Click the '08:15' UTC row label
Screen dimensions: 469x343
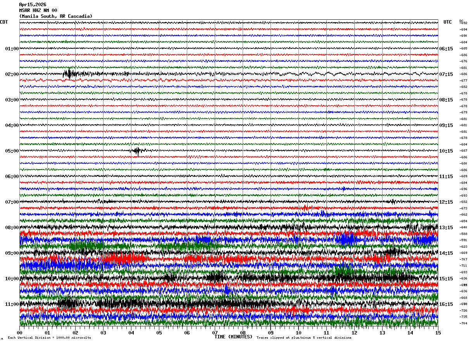tap(446, 100)
